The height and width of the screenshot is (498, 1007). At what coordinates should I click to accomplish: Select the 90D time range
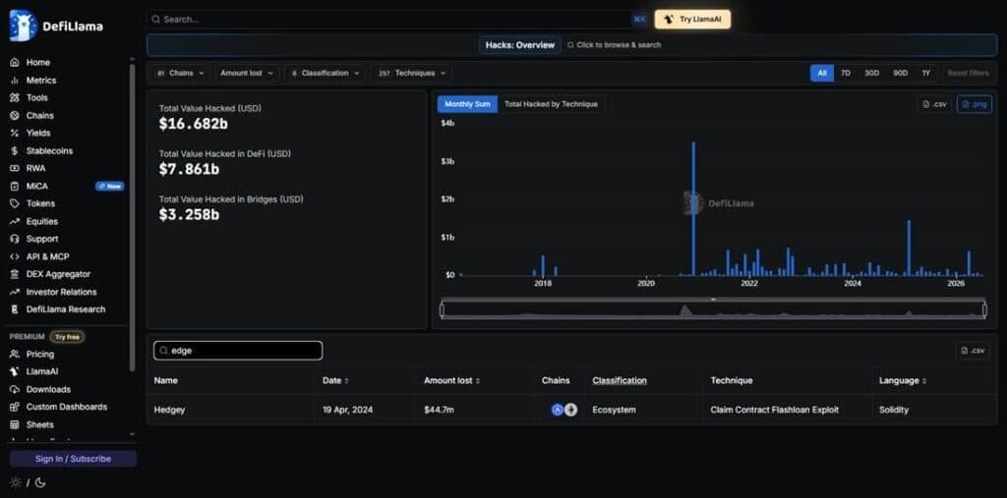point(901,73)
